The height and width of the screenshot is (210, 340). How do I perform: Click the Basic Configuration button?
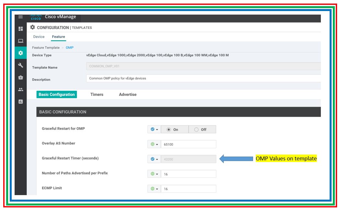(x=57, y=95)
